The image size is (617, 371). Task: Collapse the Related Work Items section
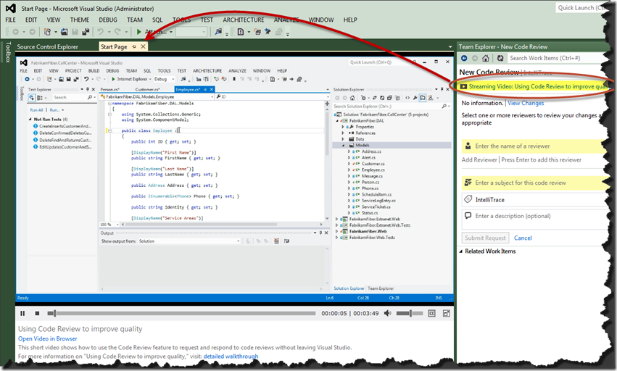[x=461, y=251]
